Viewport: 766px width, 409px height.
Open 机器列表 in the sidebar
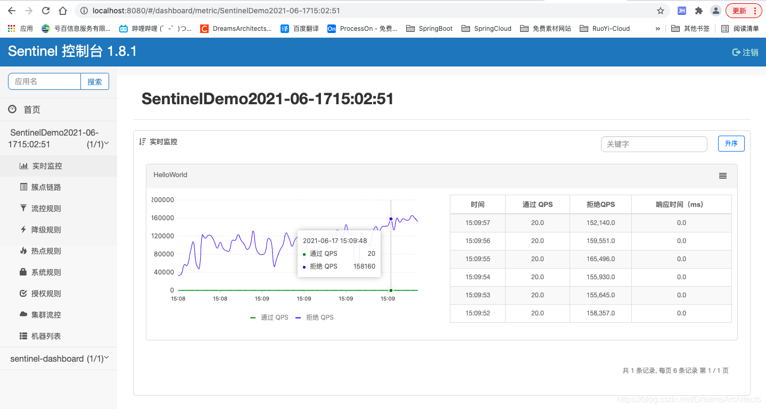pos(59,336)
